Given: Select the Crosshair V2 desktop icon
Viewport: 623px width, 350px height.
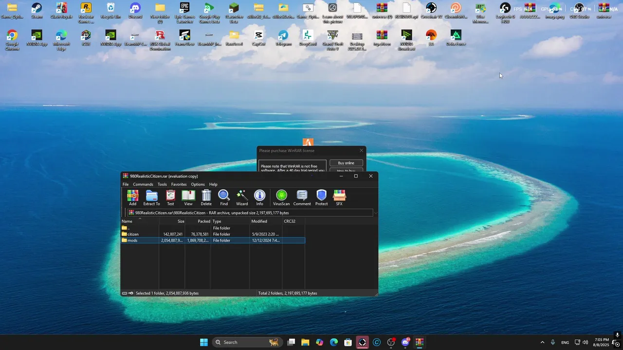Looking at the screenshot, I should click(x=431, y=11).
